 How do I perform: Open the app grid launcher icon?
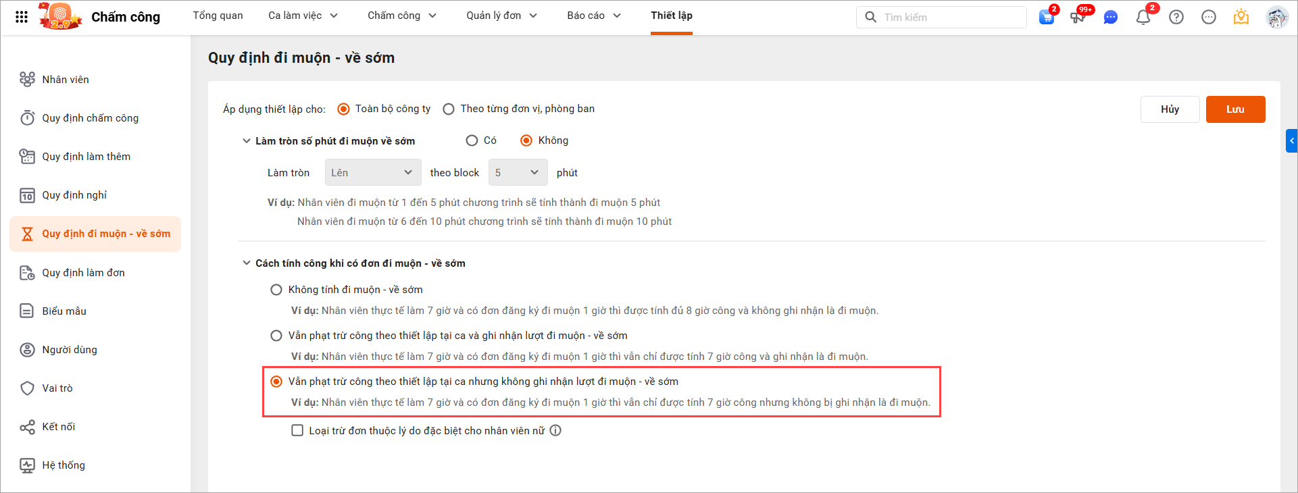click(22, 17)
